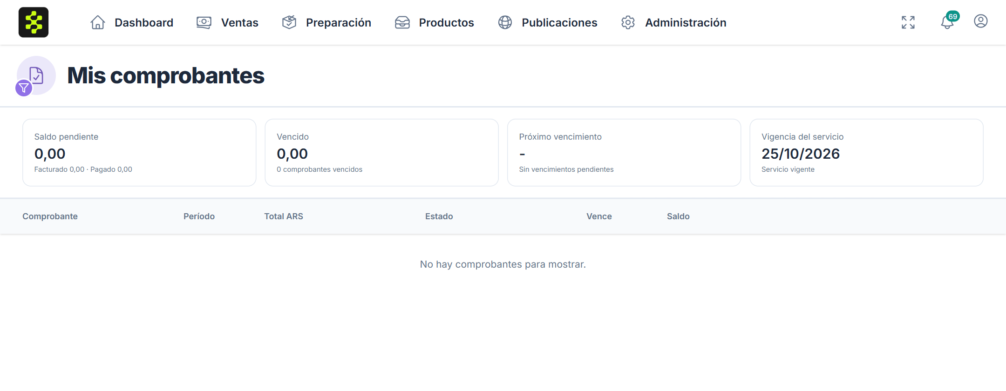This screenshot has height=391, width=1006.
Task: Click the green app logo
Action: pos(34,22)
